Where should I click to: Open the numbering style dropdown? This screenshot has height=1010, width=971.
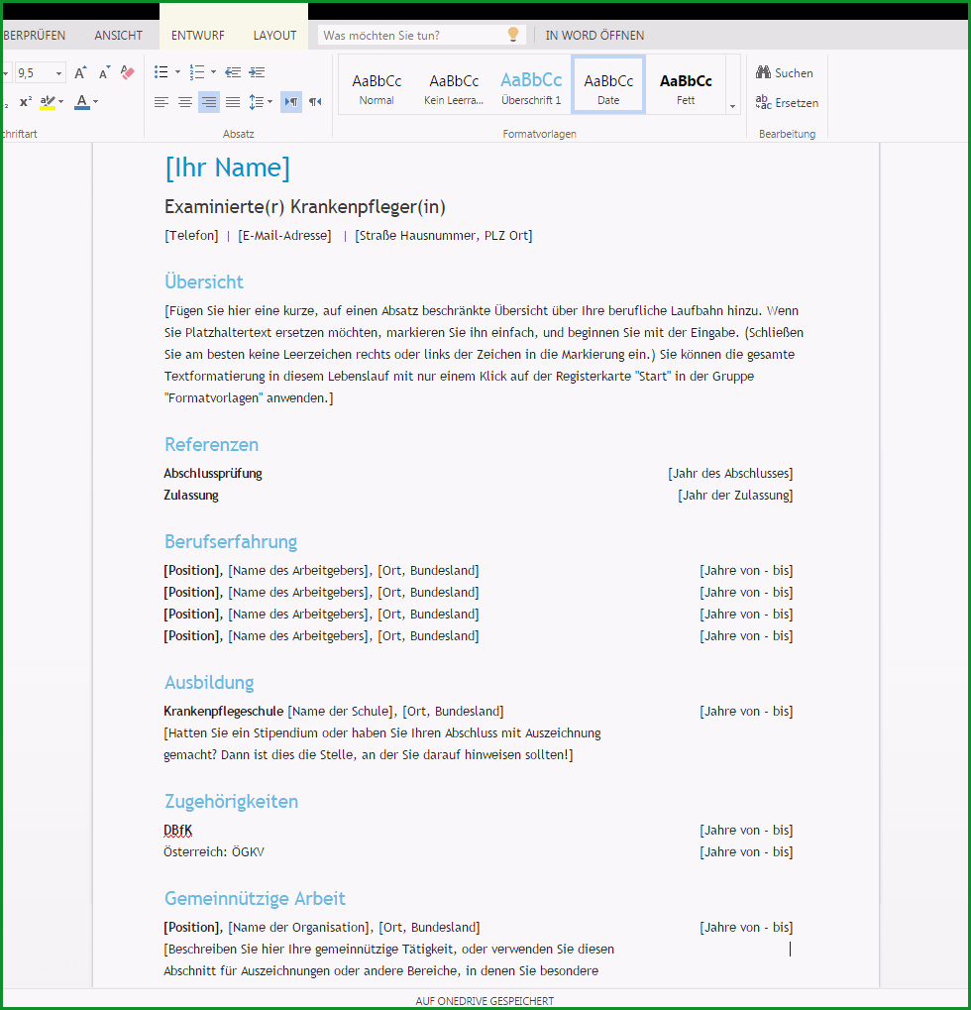point(213,72)
